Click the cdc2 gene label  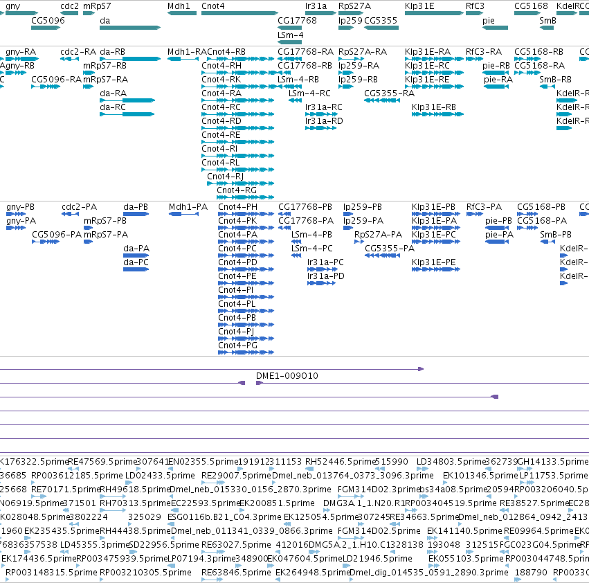coord(69,6)
